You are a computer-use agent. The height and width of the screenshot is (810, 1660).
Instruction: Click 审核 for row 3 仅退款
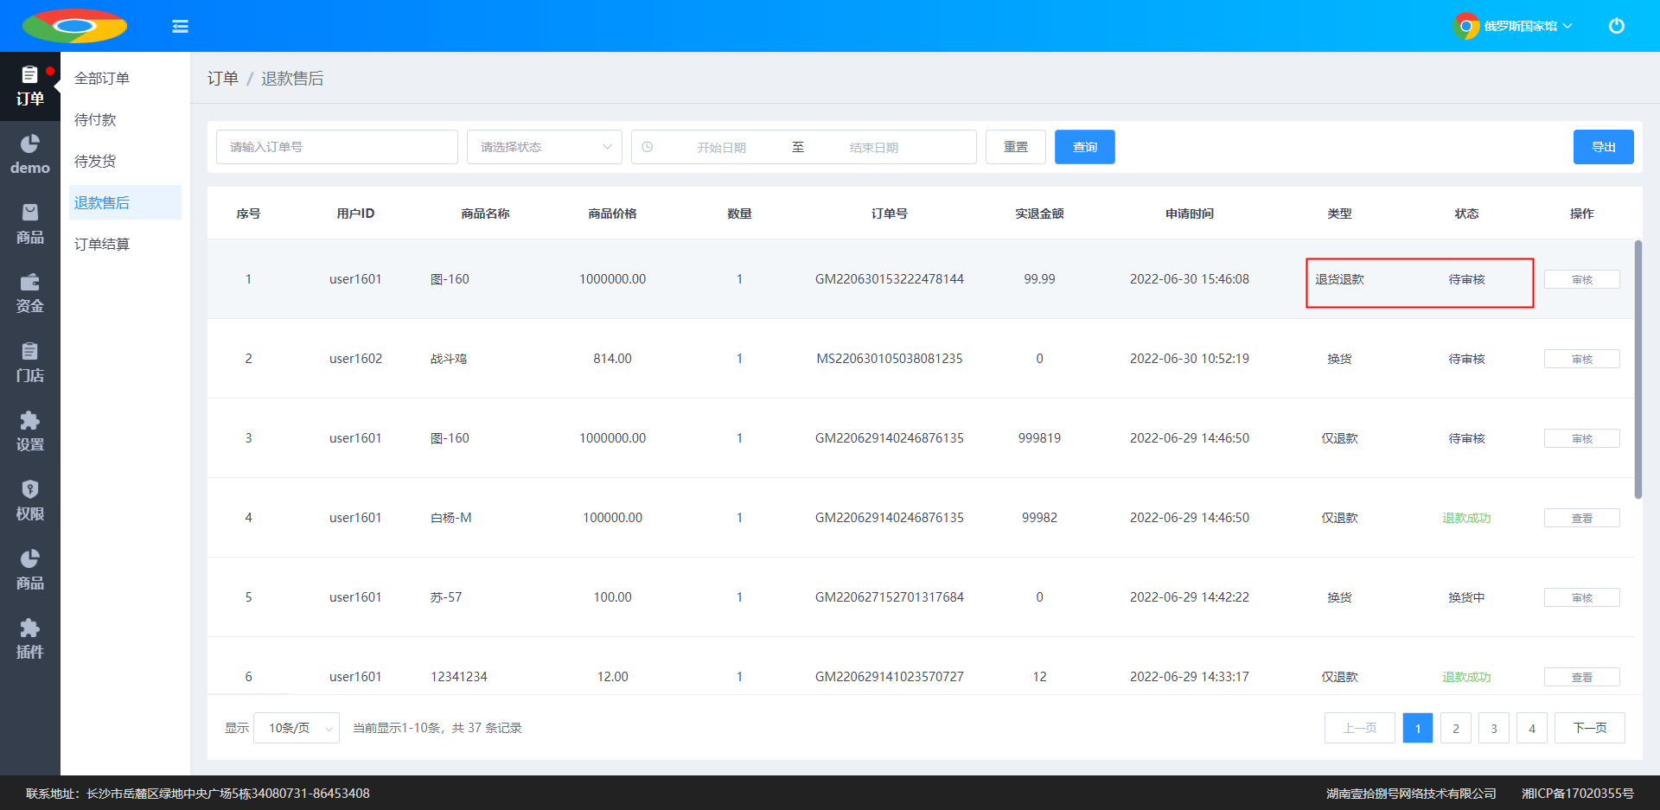coord(1582,438)
